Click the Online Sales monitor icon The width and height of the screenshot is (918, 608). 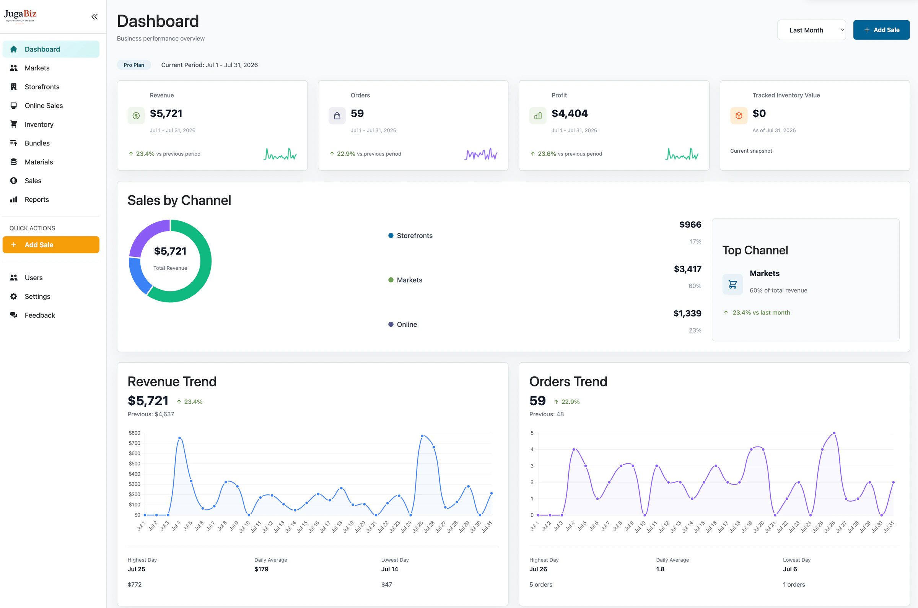tap(13, 106)
